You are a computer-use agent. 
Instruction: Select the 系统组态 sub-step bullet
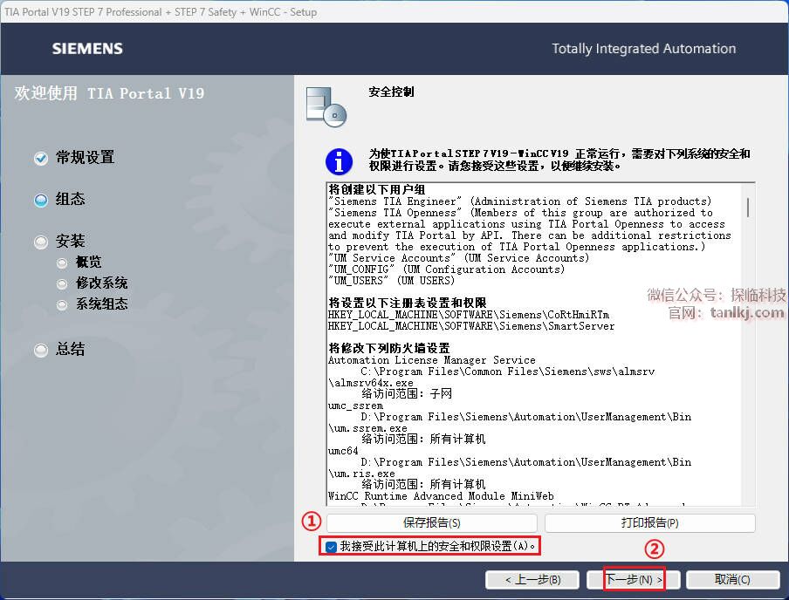point(62,305)
